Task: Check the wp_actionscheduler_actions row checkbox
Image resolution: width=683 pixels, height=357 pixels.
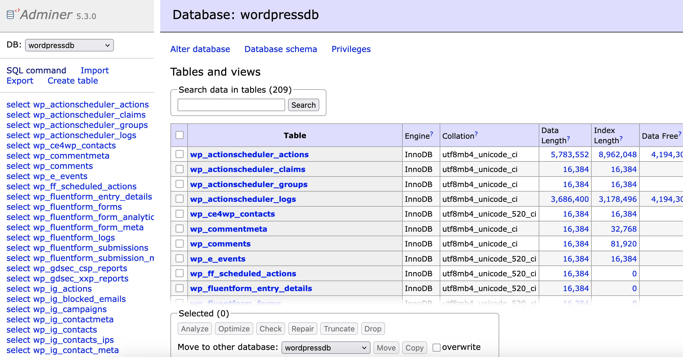Action: [180, 154]
